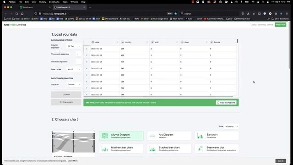This screenshot has height=165, width=293.
Task: Click the date column data type icon
Action: (93, 42)
